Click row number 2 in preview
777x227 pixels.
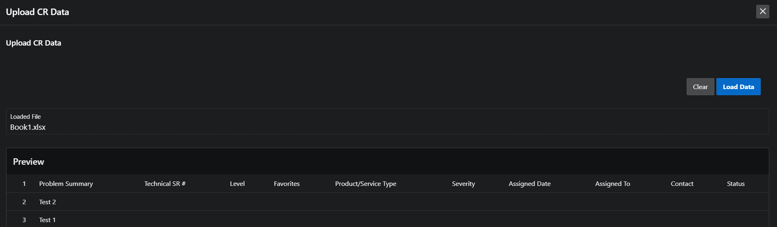point(24,202)
